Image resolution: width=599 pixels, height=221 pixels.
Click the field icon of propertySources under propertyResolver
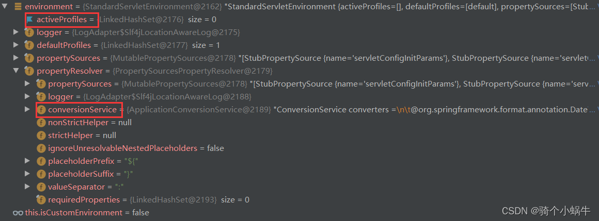click(x=41, y=84)
